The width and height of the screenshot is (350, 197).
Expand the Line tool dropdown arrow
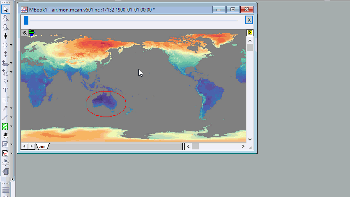(x=11, y=117)
